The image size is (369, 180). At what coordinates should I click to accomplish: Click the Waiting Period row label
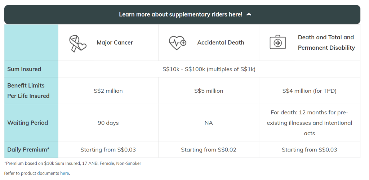28,123
